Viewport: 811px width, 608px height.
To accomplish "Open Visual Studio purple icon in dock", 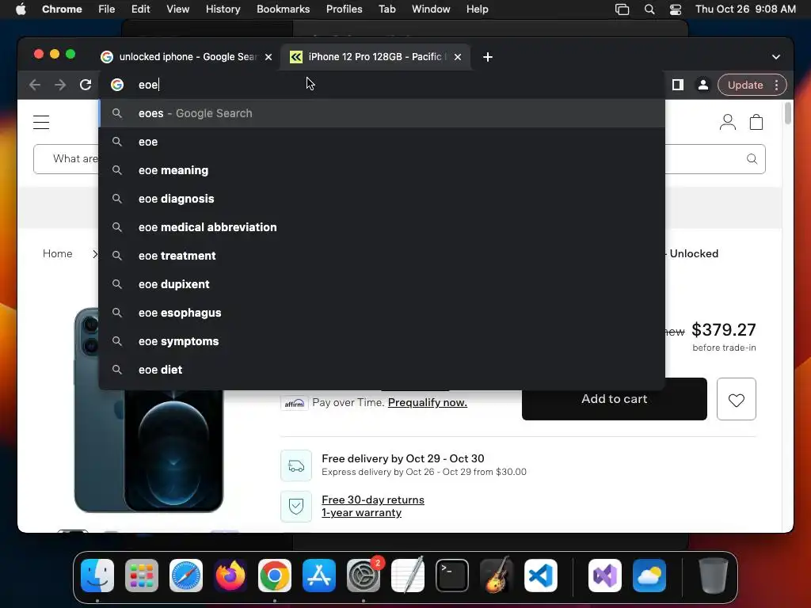I will coord(605,576).
